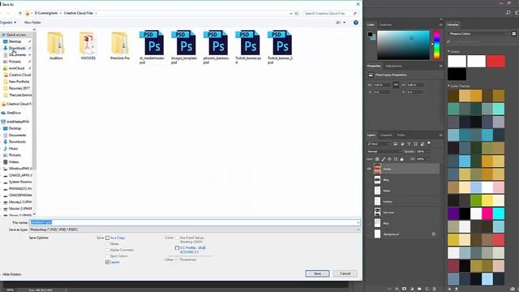Click the Save button
This screenshot has height=292, width=519.
click(x=317, y=273)
